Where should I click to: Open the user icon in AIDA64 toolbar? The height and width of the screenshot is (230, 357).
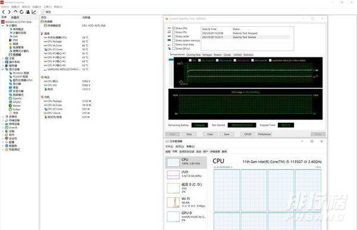pos(28,12)
